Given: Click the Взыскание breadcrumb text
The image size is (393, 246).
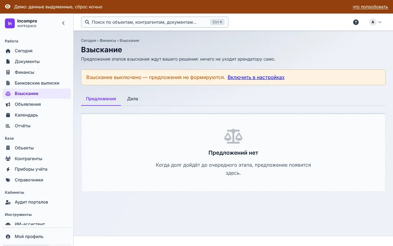Looking at the screenshot, I should [x=129, y=41].
